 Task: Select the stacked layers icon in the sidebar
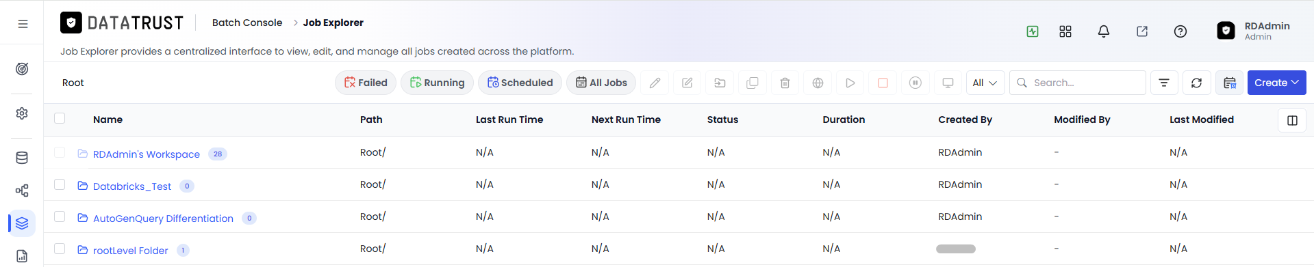point(22,223)
